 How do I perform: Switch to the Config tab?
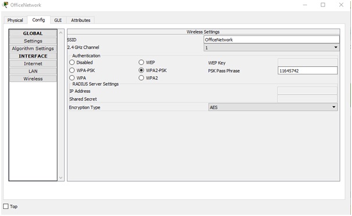38,20
